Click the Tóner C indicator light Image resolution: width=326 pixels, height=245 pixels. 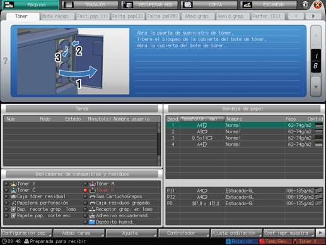[6, 190]
